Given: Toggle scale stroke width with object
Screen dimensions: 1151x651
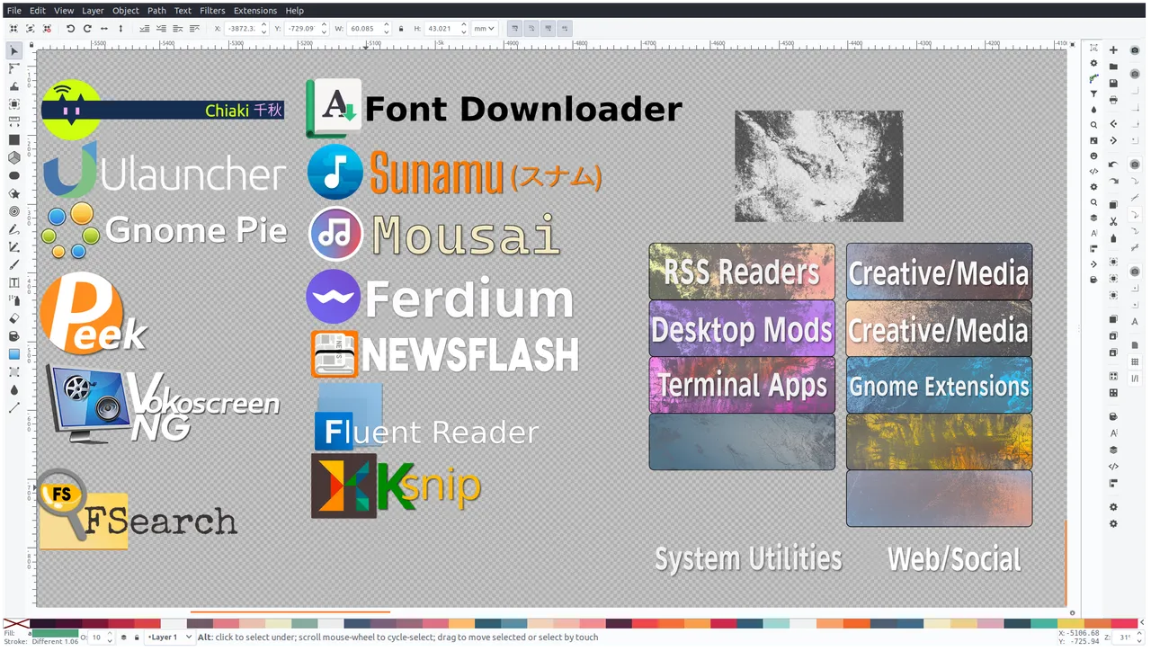Looking at the screenshot, I should 513,29.
